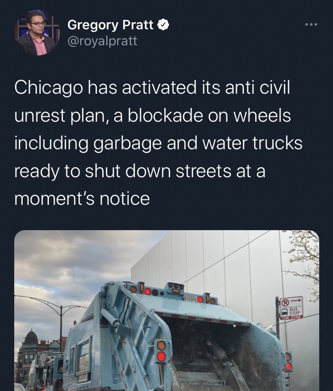This screenshot has height=391, width=333.
Task: Click the word Chicago in the tweet
Action: tap(48, 88)
